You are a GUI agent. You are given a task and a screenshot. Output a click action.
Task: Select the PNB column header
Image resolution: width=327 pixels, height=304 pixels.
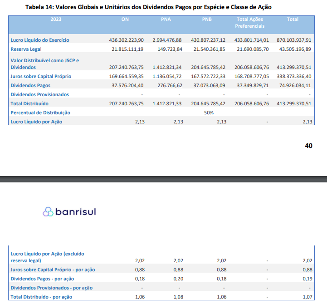point(207,19)
